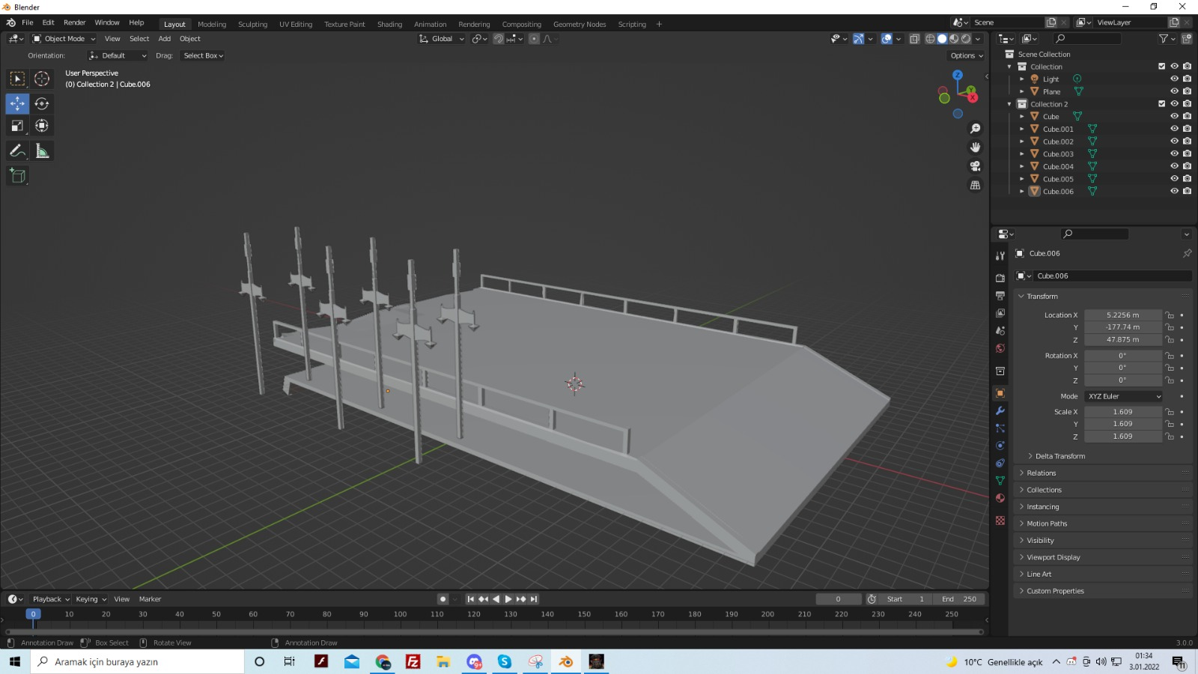
Task: Switch to the Modeling workspace tab
Action: (212, 24)
